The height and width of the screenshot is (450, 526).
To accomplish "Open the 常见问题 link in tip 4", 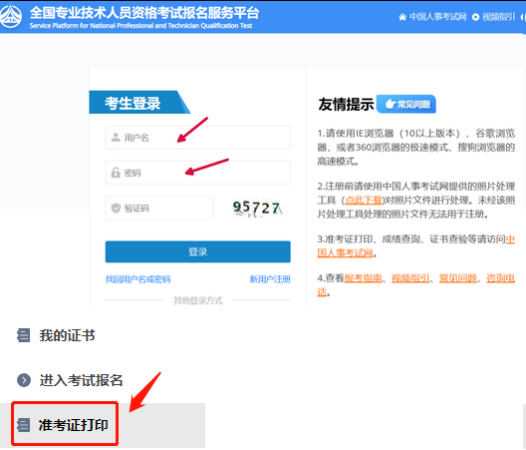I will tap(458, 278).
